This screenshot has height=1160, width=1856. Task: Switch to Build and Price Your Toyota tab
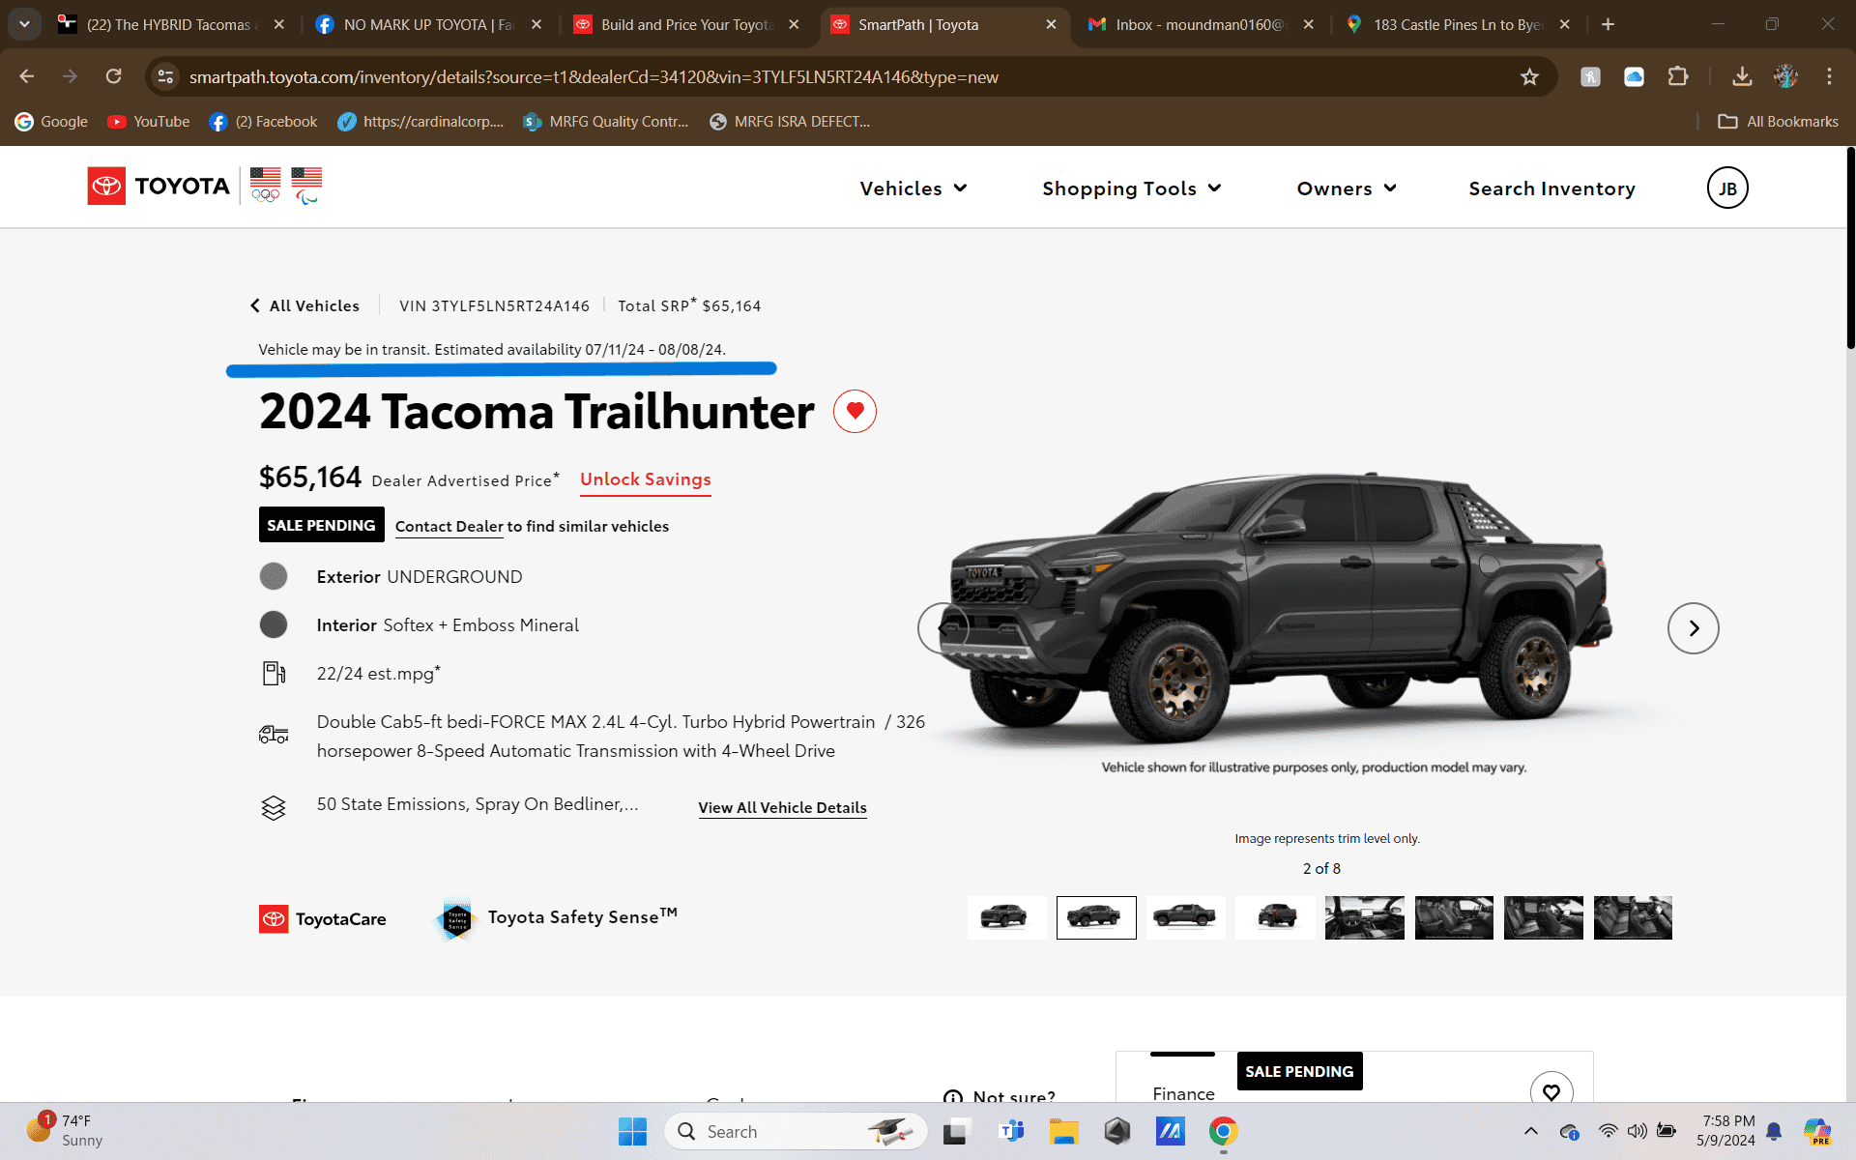click(x=686, y=25)
